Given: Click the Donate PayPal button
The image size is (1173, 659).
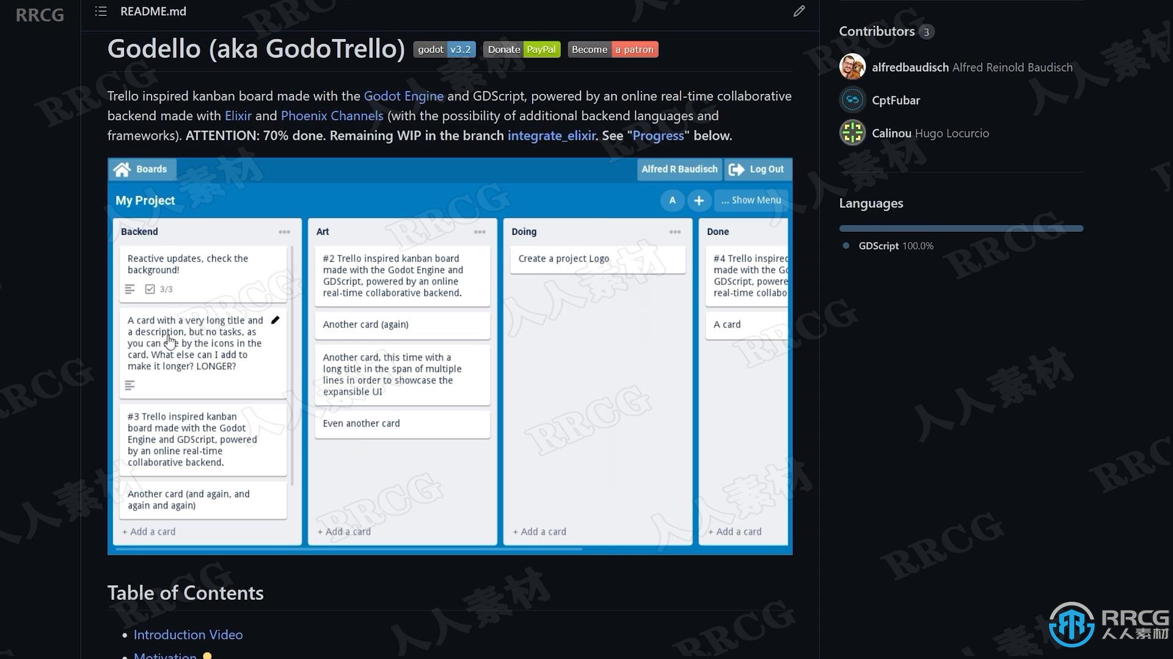Looking at the screenshot, I should (521, 49).
